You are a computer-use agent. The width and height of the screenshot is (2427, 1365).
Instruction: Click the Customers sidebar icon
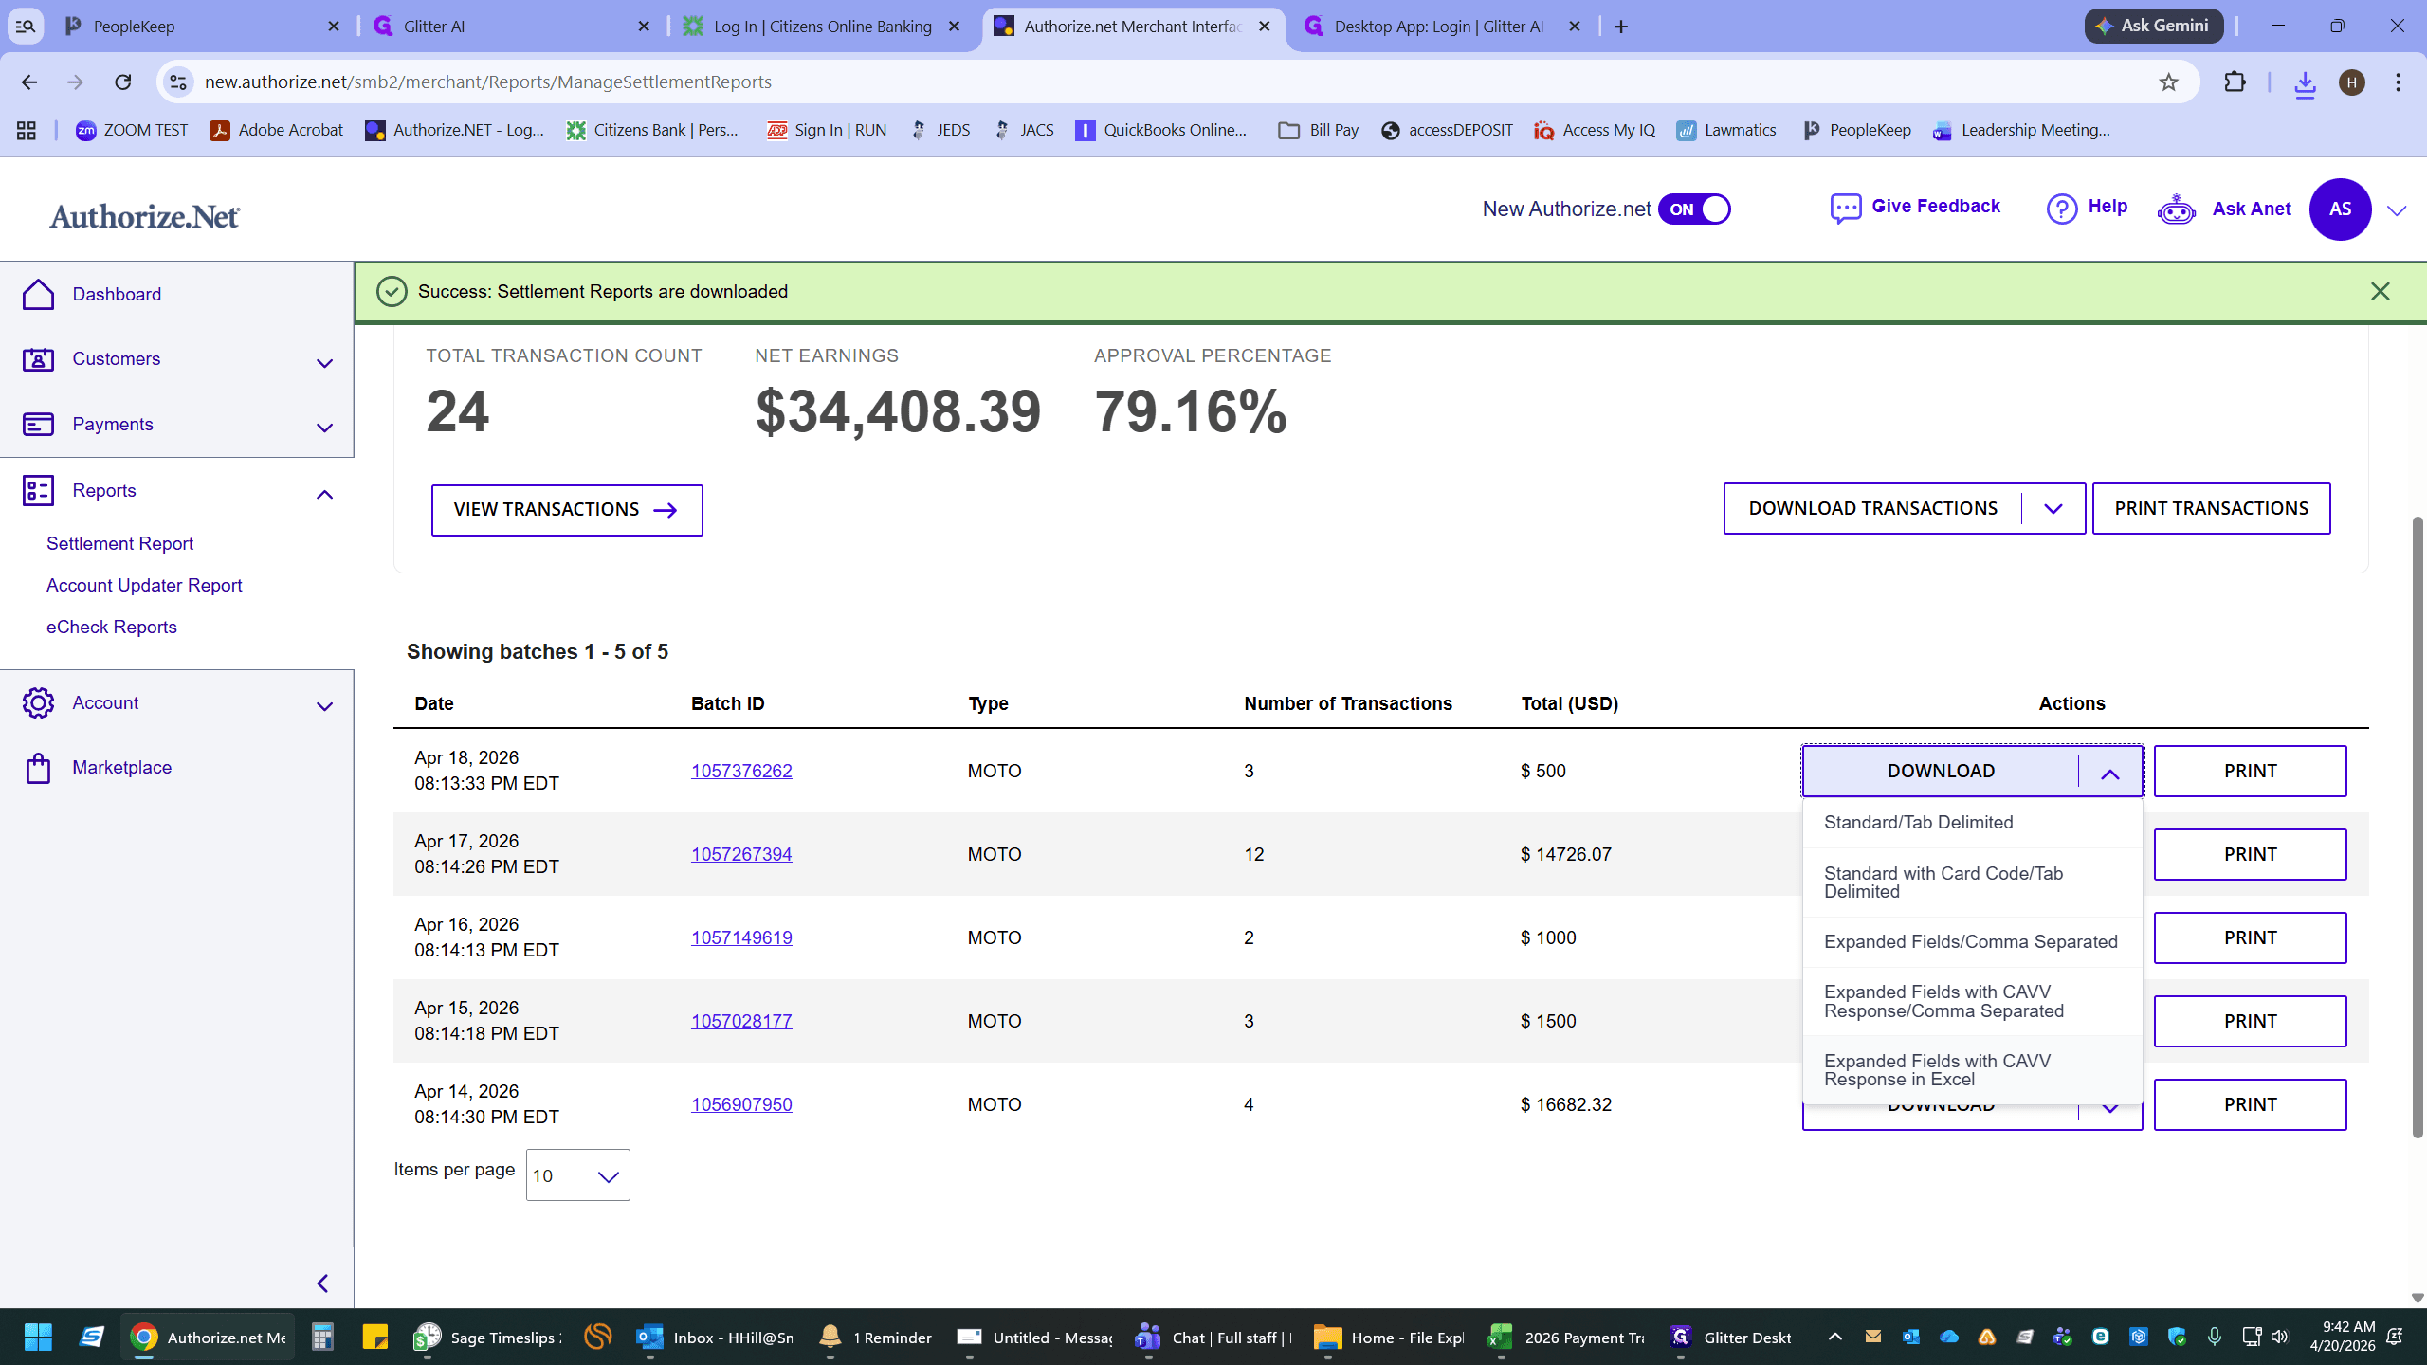click(38, 359)
